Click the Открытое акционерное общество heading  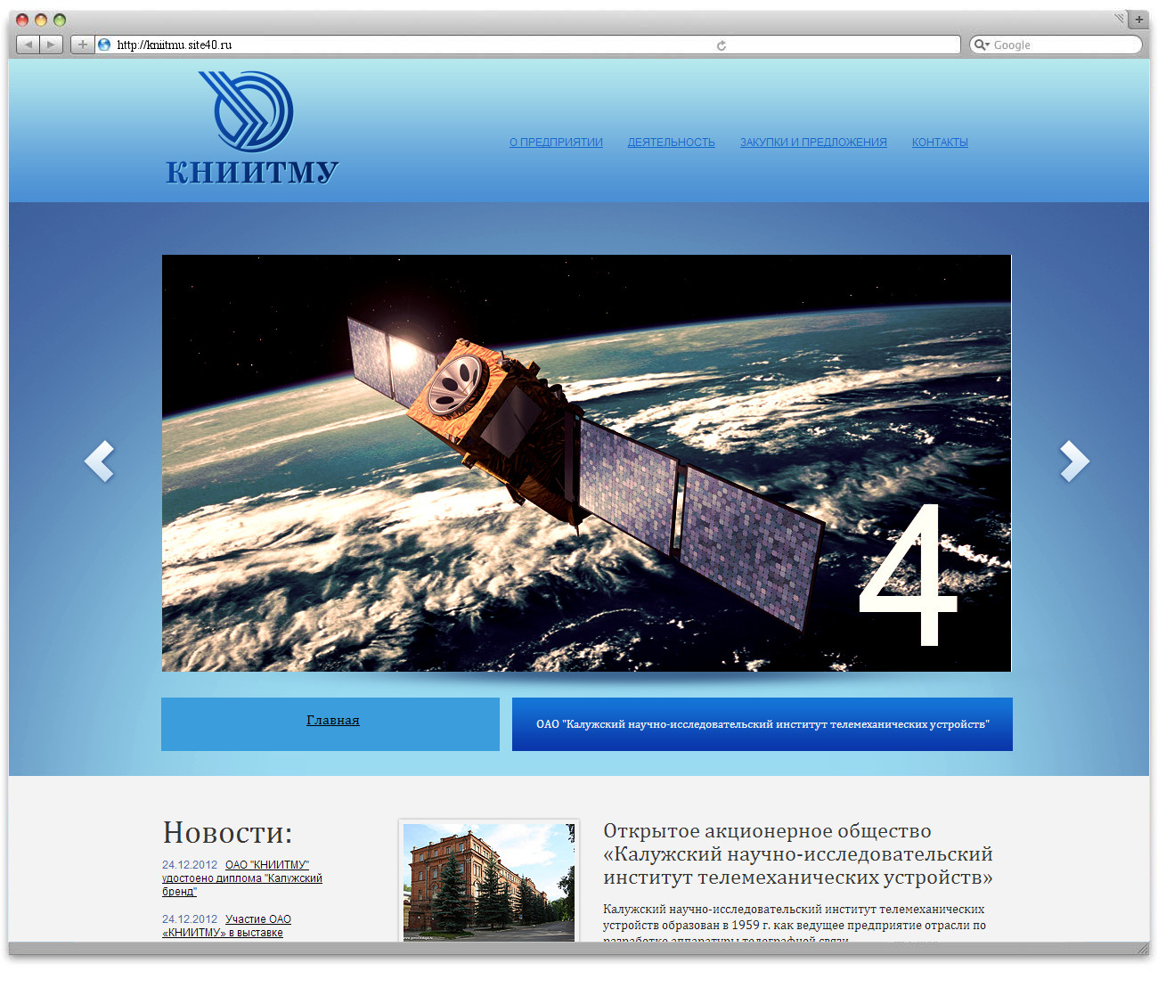[798, 854]
